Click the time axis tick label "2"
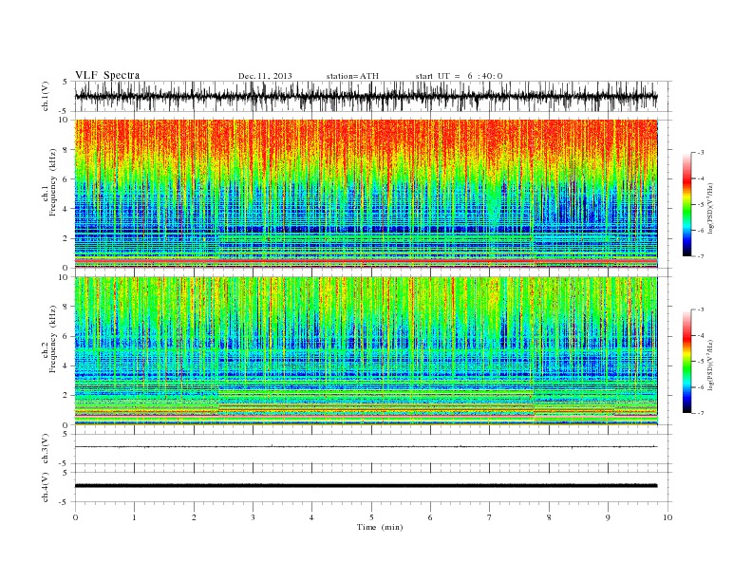This screenshot has height=581, width=752. [194, 517]
